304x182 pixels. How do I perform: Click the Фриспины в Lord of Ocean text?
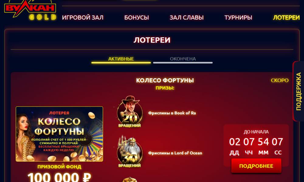coord(175,153)
